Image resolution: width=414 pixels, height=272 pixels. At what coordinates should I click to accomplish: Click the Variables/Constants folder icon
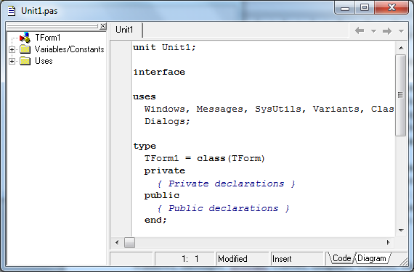point(25,49)
